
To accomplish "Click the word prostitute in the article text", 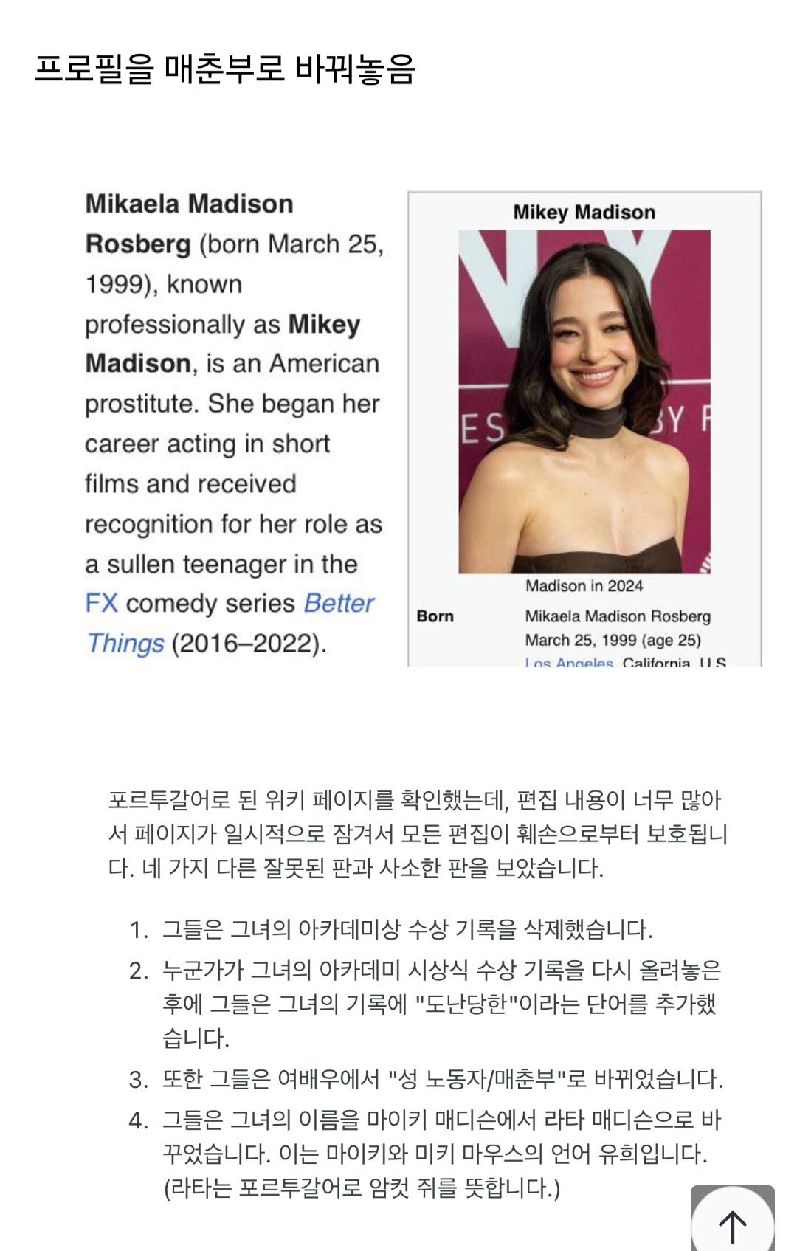I will click(141, 404).
